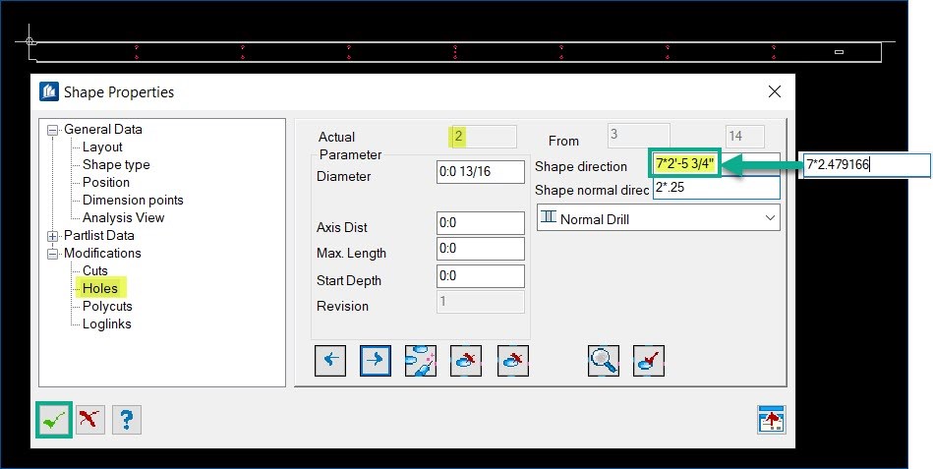The height and width of the screenshot is (469, 933).
Task: Click the Axis Dist input field
Action: pyautogui.click(x=480, y=223)
